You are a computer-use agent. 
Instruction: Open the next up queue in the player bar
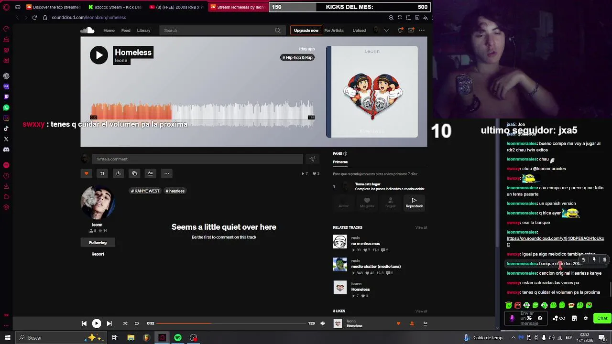(x=425, y=323)
